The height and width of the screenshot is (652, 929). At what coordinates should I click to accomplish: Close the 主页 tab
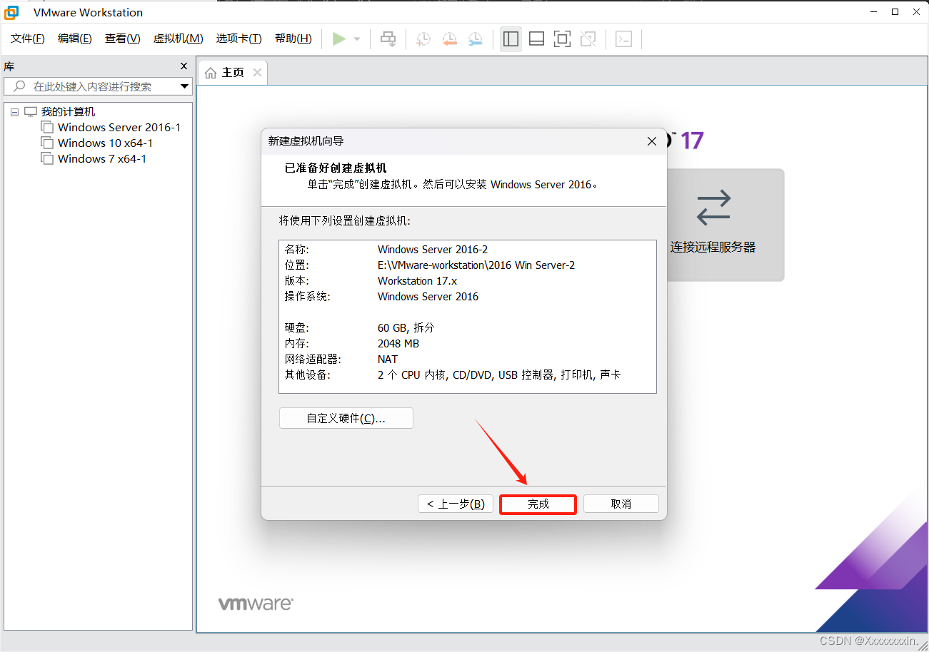(x=257, y=72)
